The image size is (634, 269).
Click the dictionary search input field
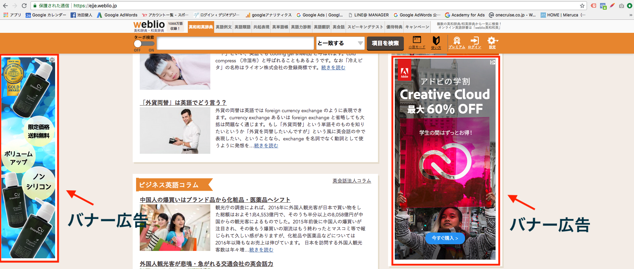(235, 43)
